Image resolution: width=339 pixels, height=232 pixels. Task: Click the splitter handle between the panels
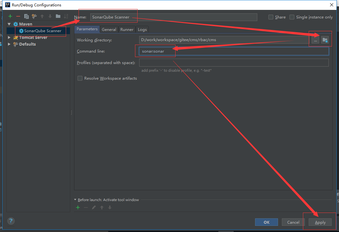[72, 112]
